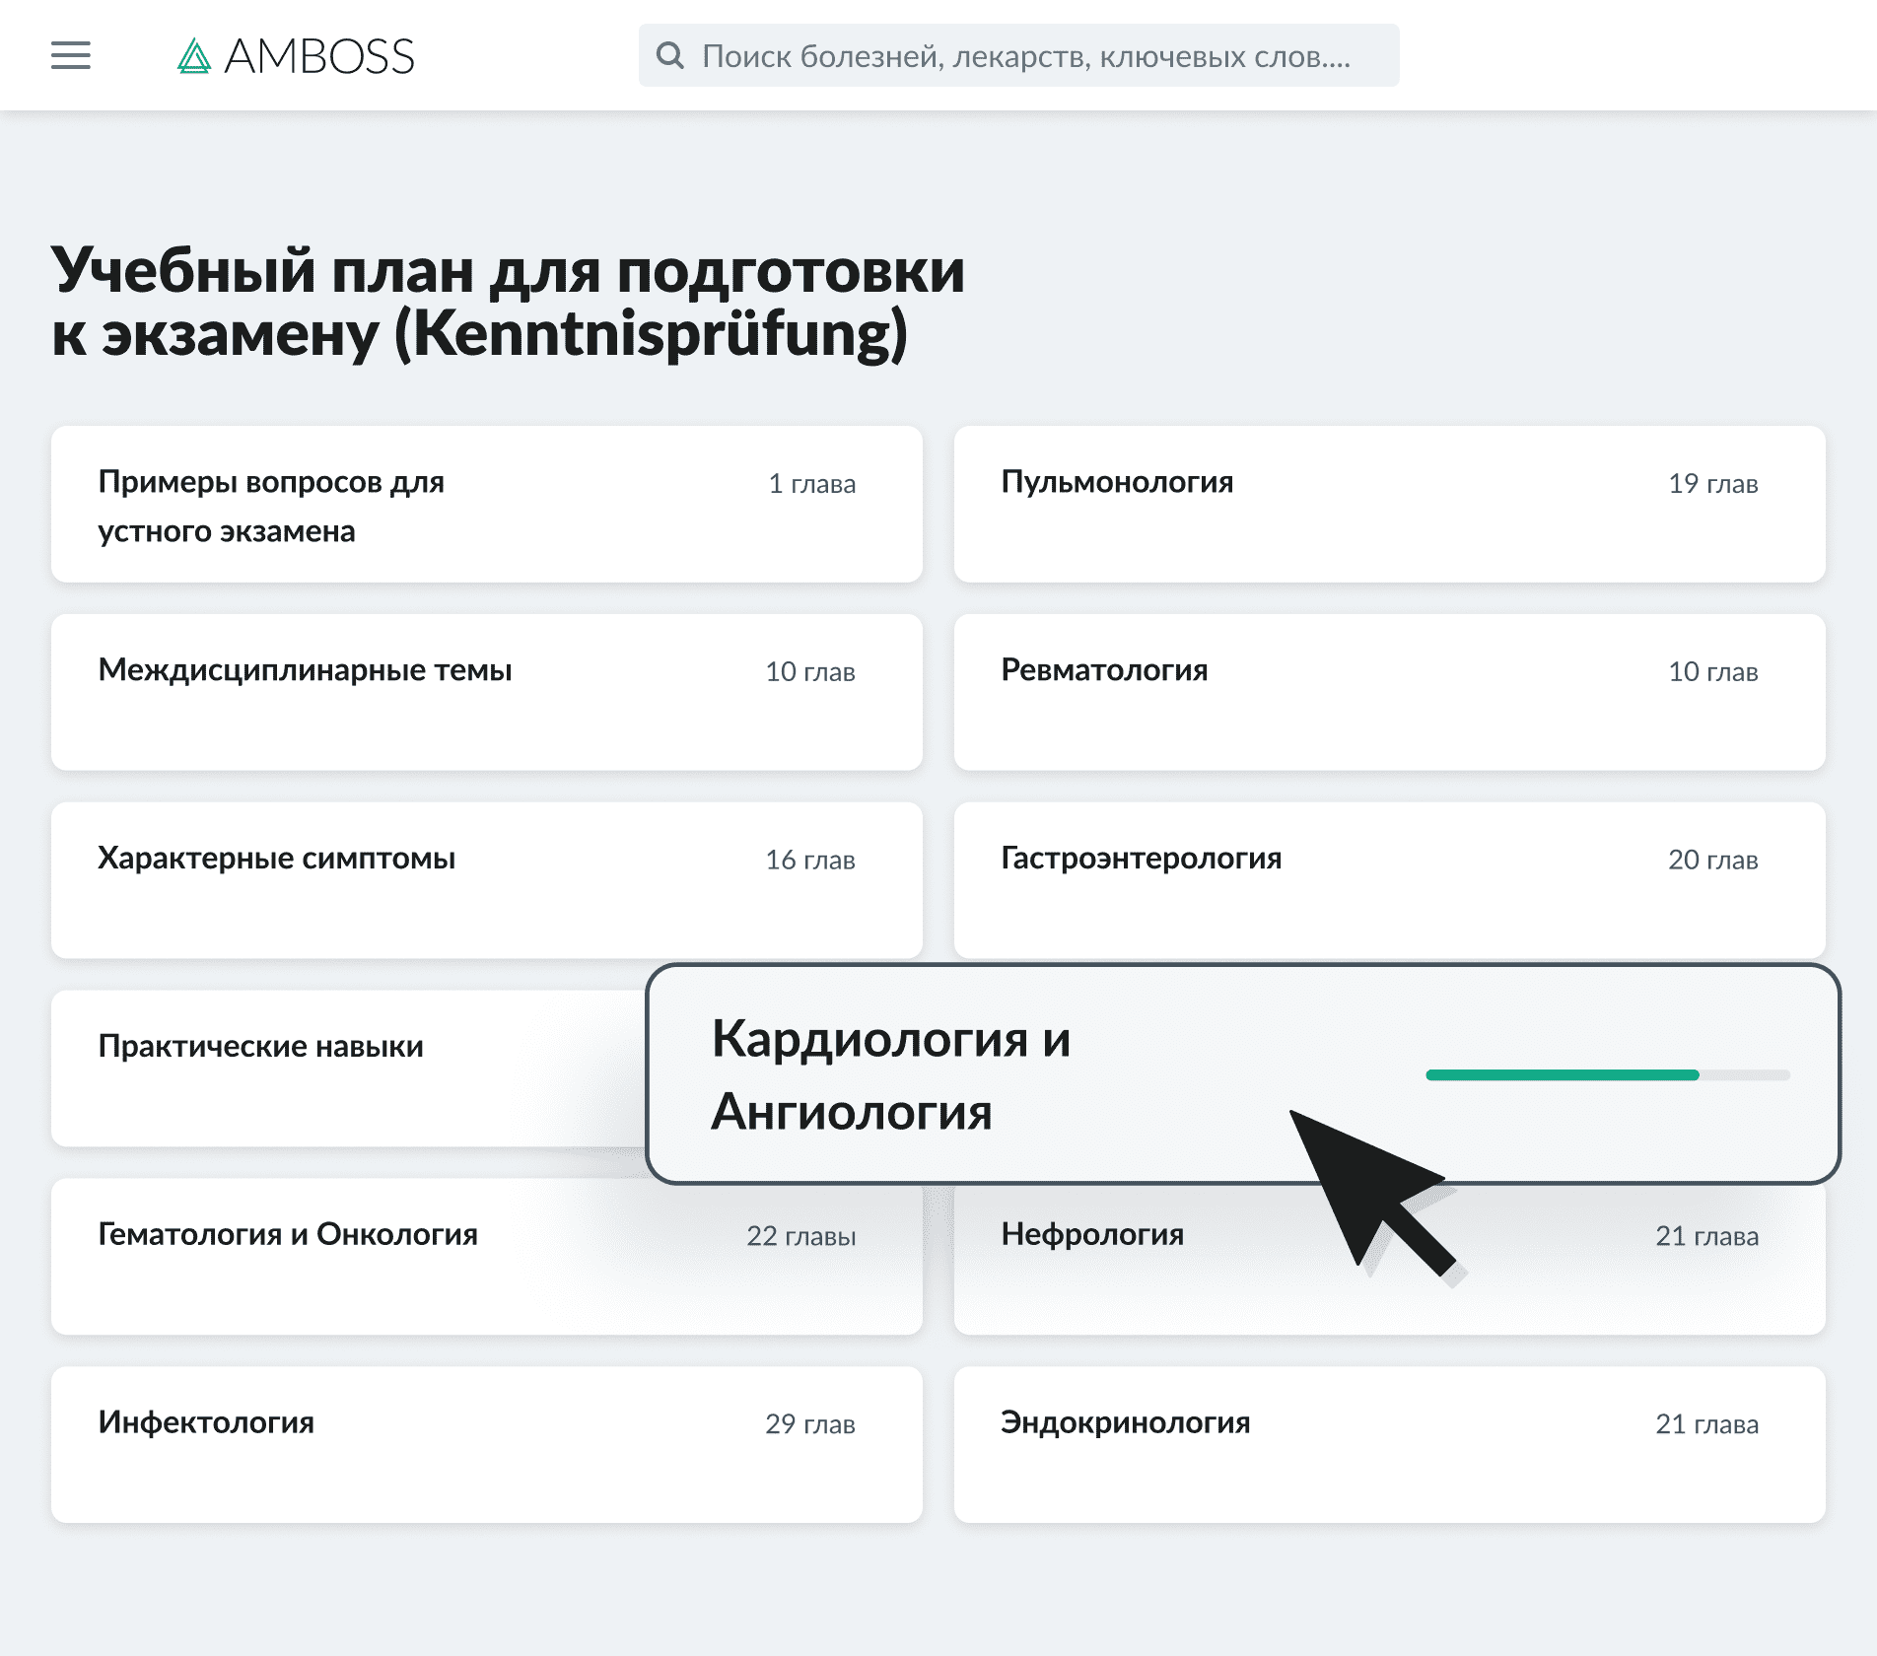Open the hamburger navigation menu
Image resolution: width=1877 pixels, height=1656 pixels.
coord(70,56)
